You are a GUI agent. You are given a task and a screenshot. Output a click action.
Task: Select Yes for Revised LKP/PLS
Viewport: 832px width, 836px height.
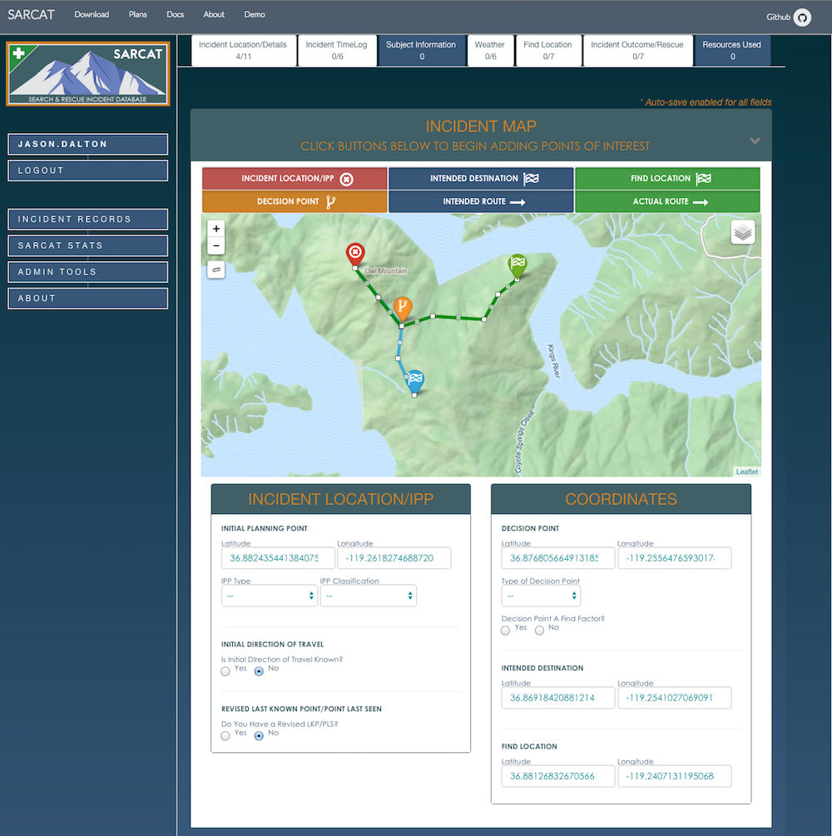click(225, 736)
